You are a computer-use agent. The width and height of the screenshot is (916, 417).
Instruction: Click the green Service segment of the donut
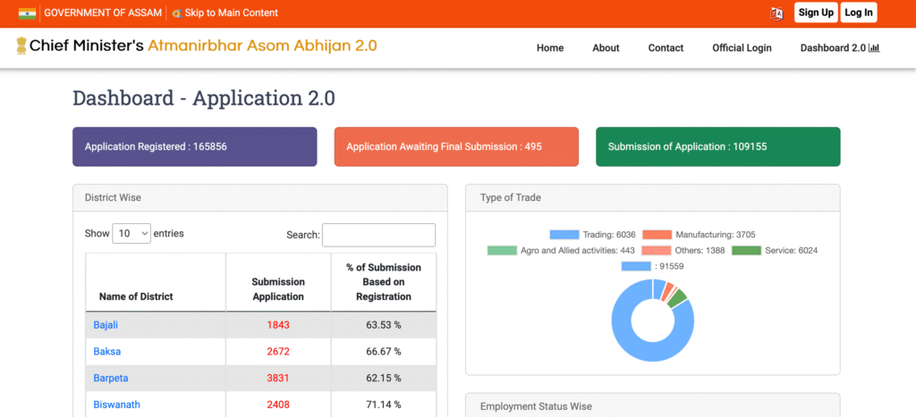(678, 298)
